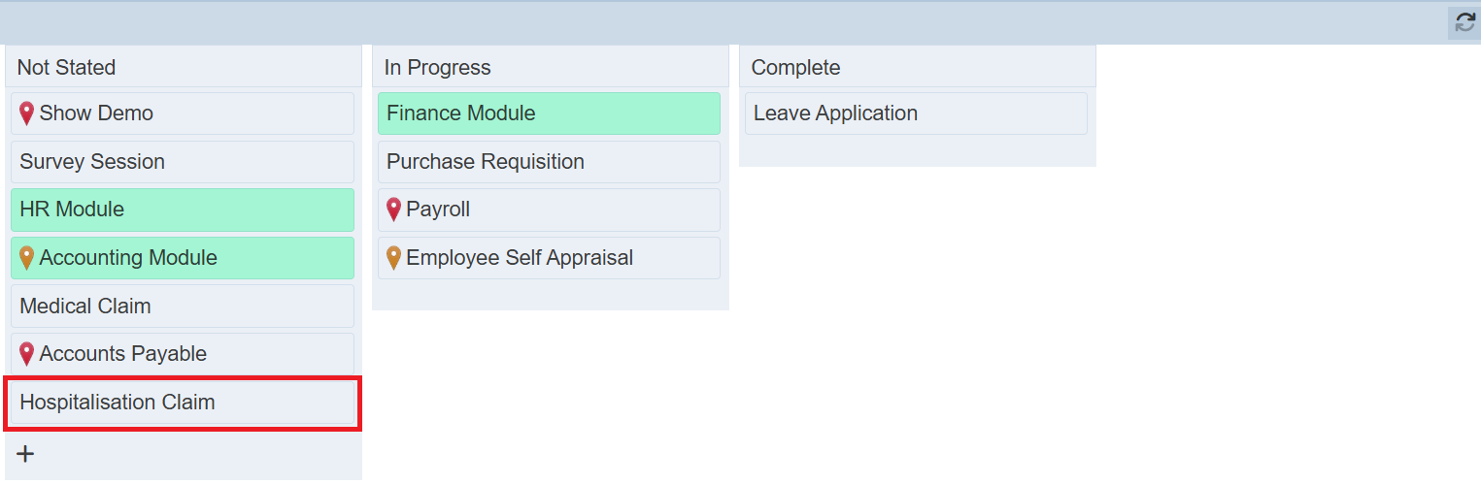Viewport: 1481px width, 485px height.
Task: Click the refresh icon in top bar
Action: click(x=1464, y=22)
